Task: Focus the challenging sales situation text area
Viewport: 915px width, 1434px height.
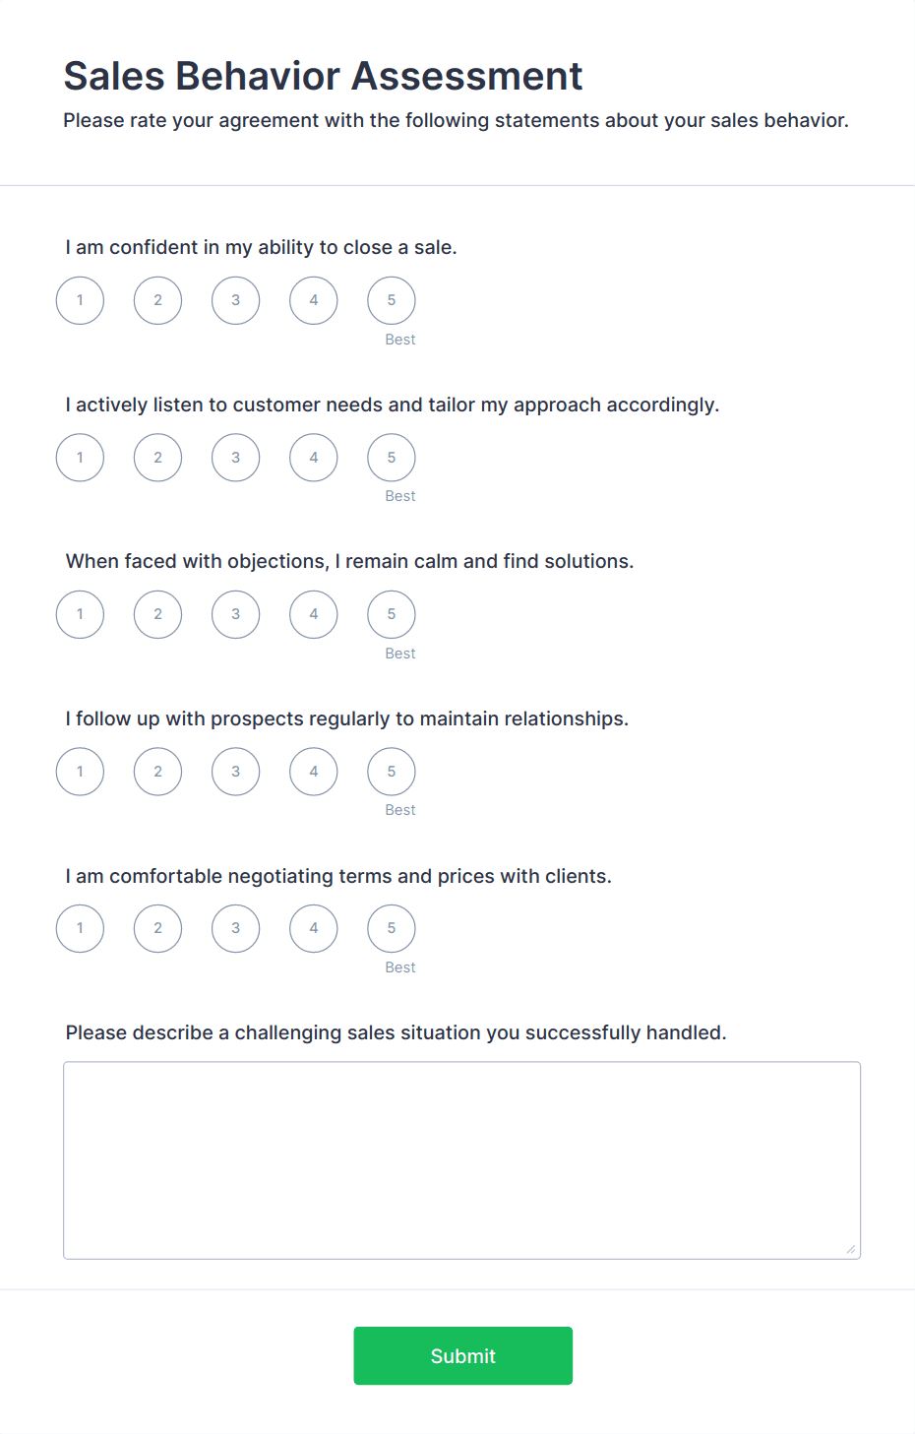Action: [462, 1160]
